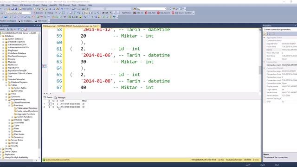This screenshot has height=167, width=297.
Task: Click the New Query button
Action: pos(26,9)
